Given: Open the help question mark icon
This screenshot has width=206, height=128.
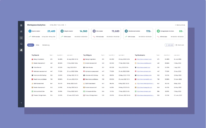Looking at the screenshot, I should 21,103.
